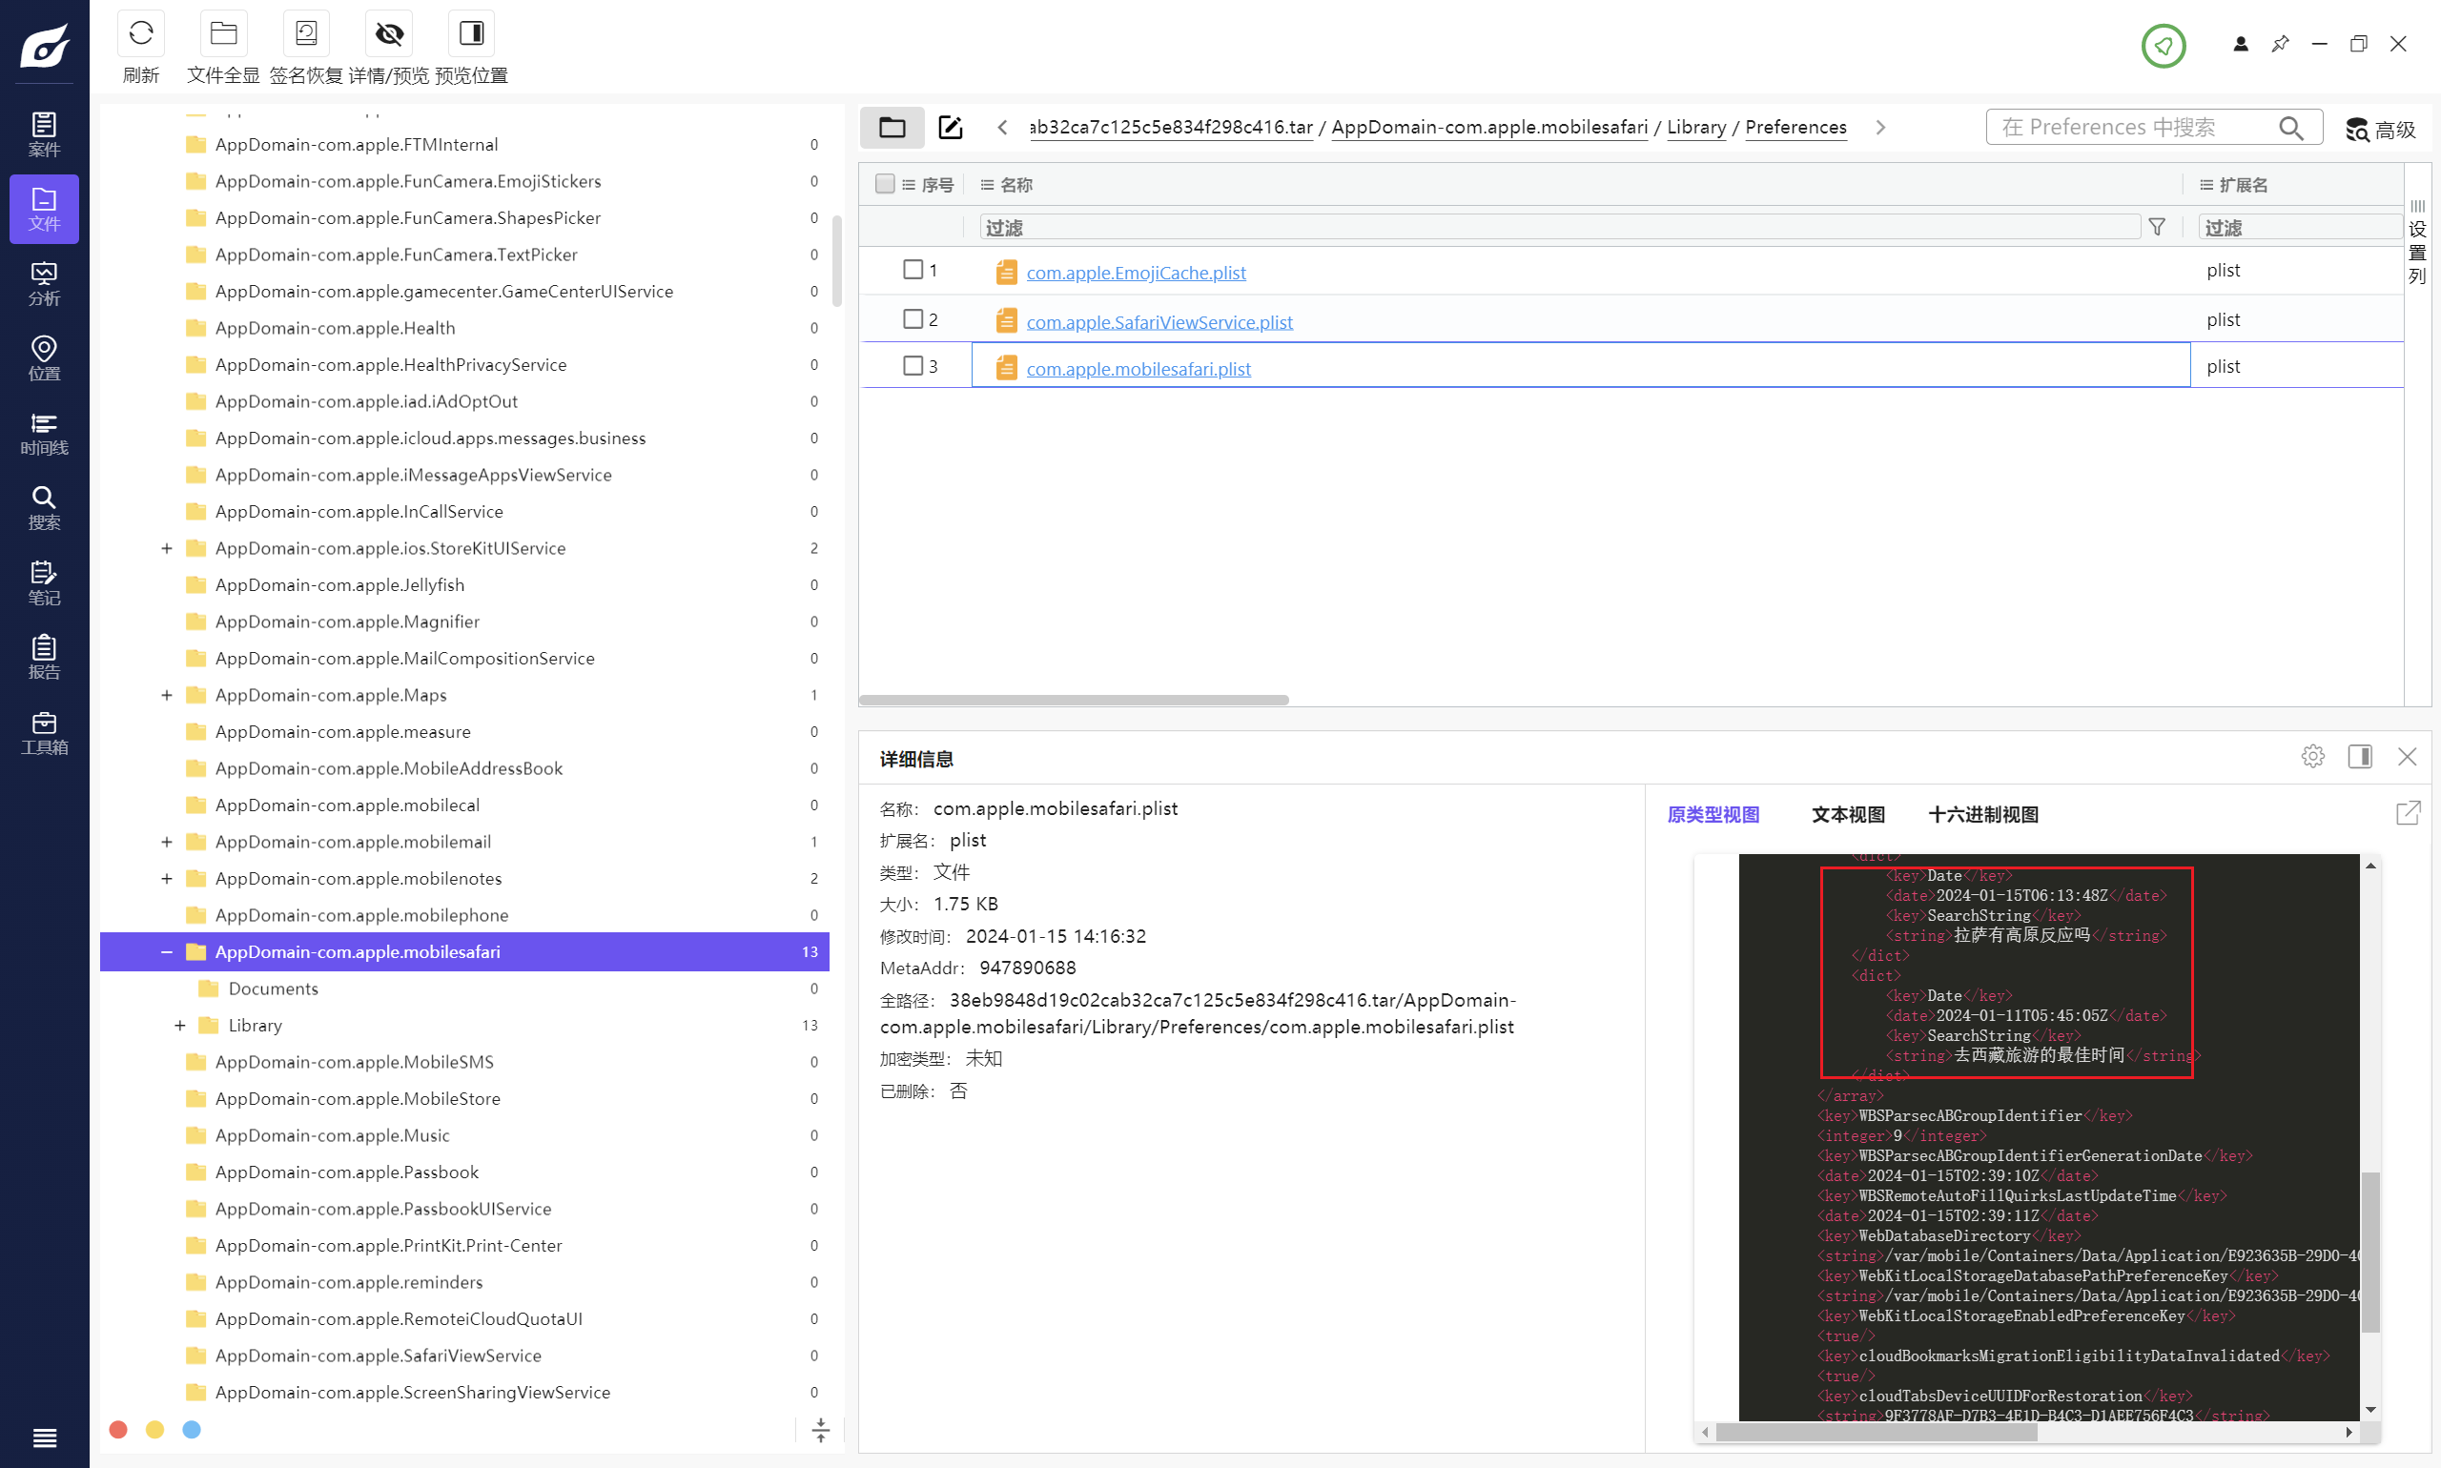Open the 报告 report section in sidebar
Image resolution: width=2441 pixels, height=1468 pixels.
(45, 657)
